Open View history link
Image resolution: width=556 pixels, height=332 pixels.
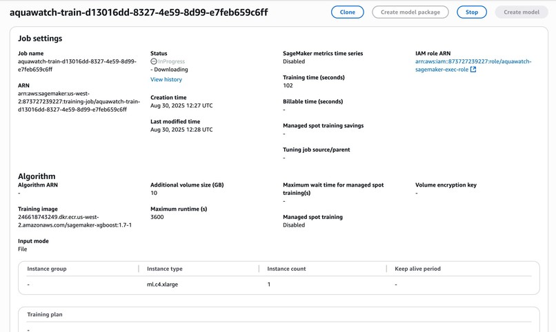tap(166, 79)
